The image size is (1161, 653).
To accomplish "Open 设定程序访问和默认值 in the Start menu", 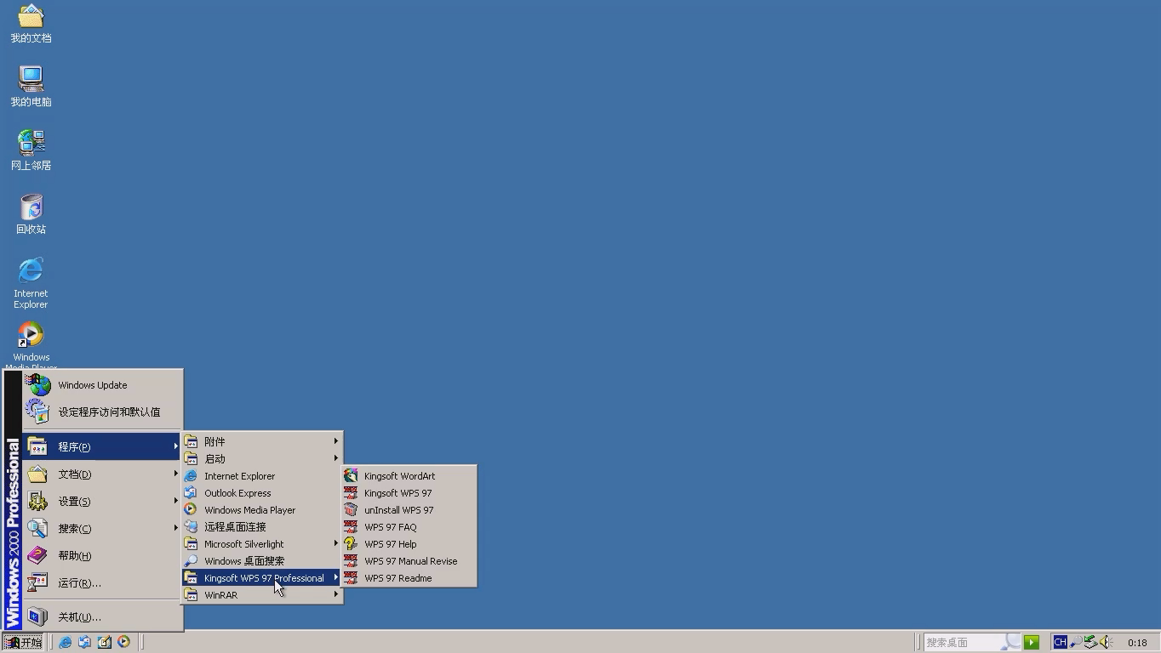I will pos(102,412).
